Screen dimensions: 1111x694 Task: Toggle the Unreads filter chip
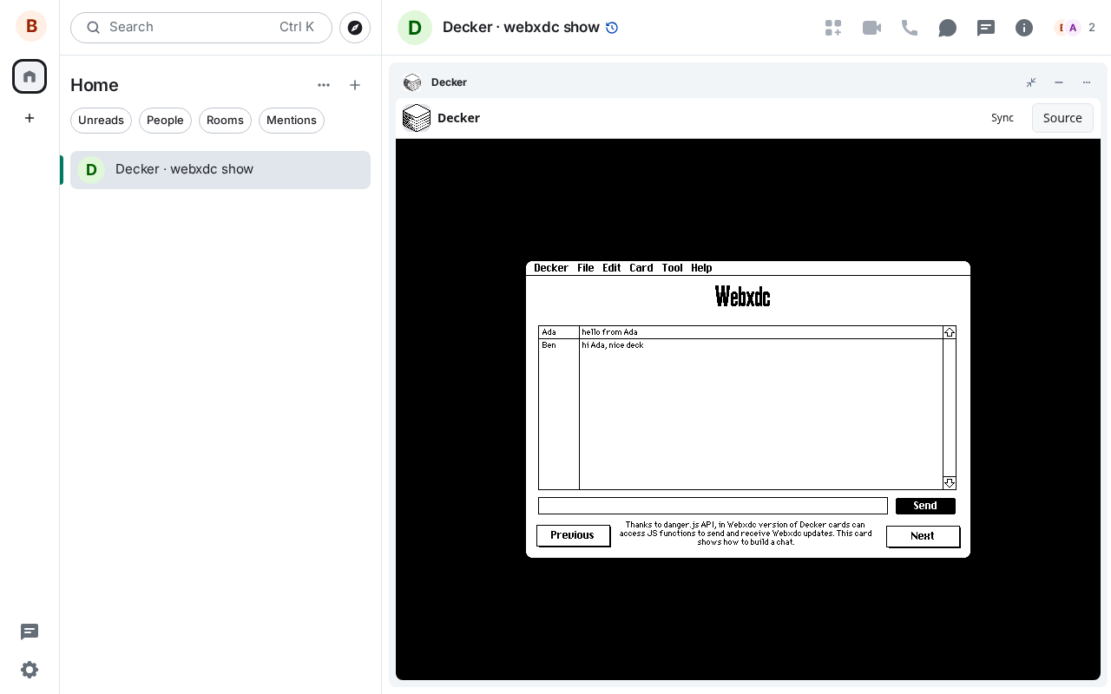click(101, 121)
